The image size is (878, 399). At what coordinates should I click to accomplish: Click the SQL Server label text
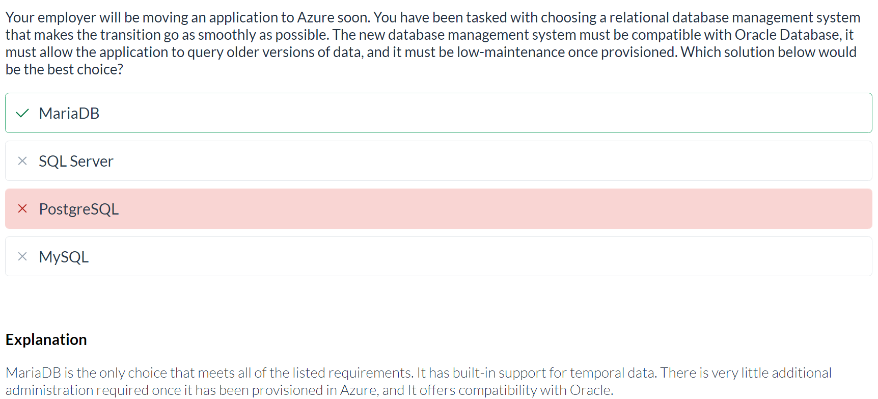[76, 161]
